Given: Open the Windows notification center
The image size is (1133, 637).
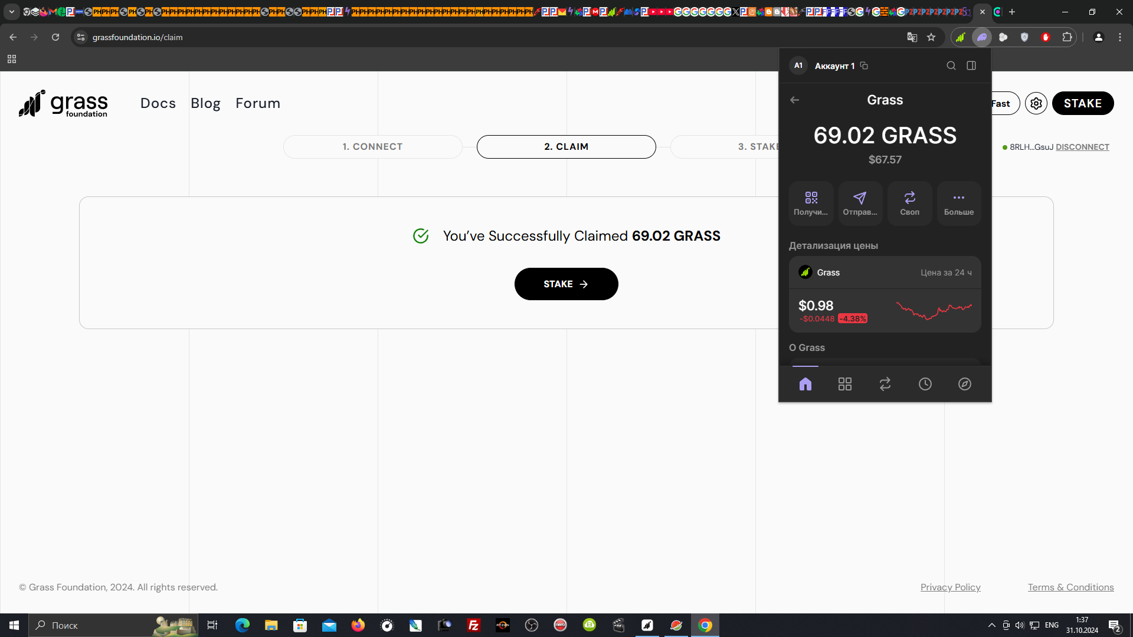Looking at the screenshot, I should [x=1115, y=626].
